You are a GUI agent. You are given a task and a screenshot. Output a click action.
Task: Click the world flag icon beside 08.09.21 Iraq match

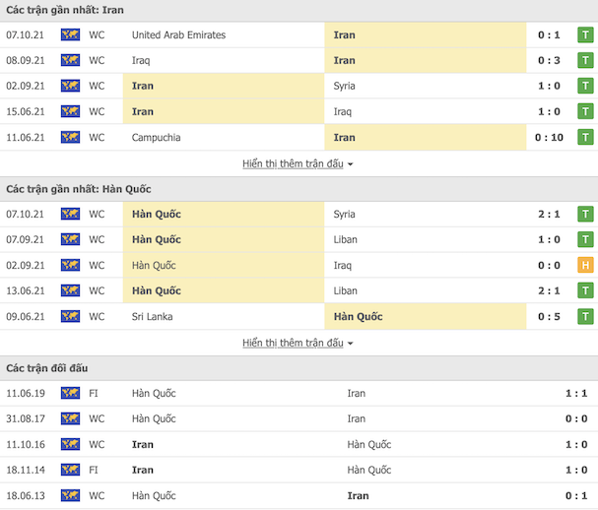click(70, 60)
